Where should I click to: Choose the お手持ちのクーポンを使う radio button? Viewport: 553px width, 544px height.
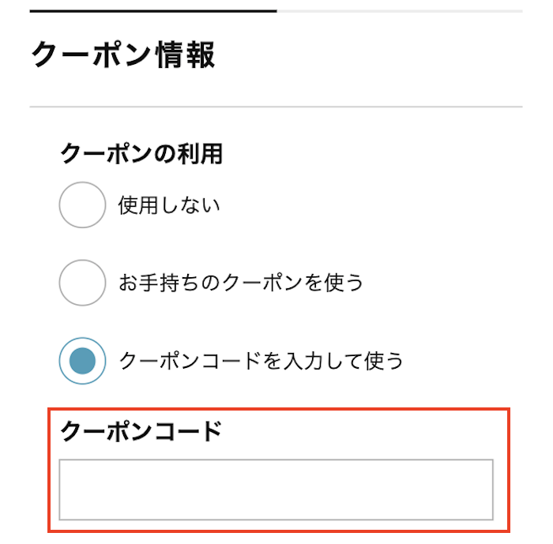[82, 283]
